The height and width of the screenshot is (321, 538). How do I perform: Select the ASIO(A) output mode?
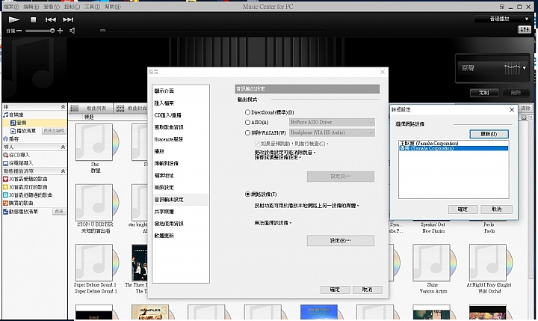247,123
